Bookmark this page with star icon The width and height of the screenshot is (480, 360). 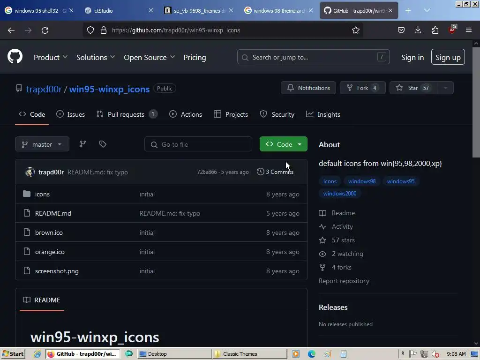pos(355,30)
